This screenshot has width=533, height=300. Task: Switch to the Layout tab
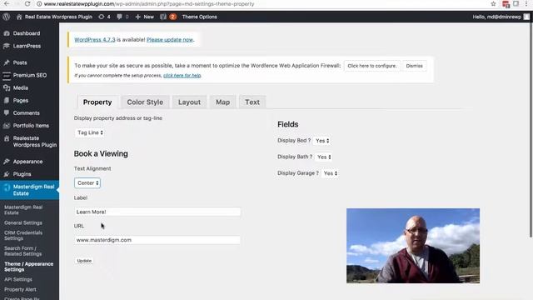coord(189,102)
